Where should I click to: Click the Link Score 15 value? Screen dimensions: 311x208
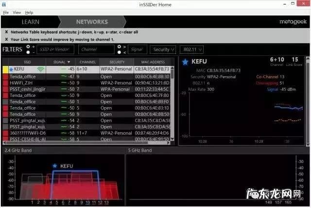coord(295,60)
